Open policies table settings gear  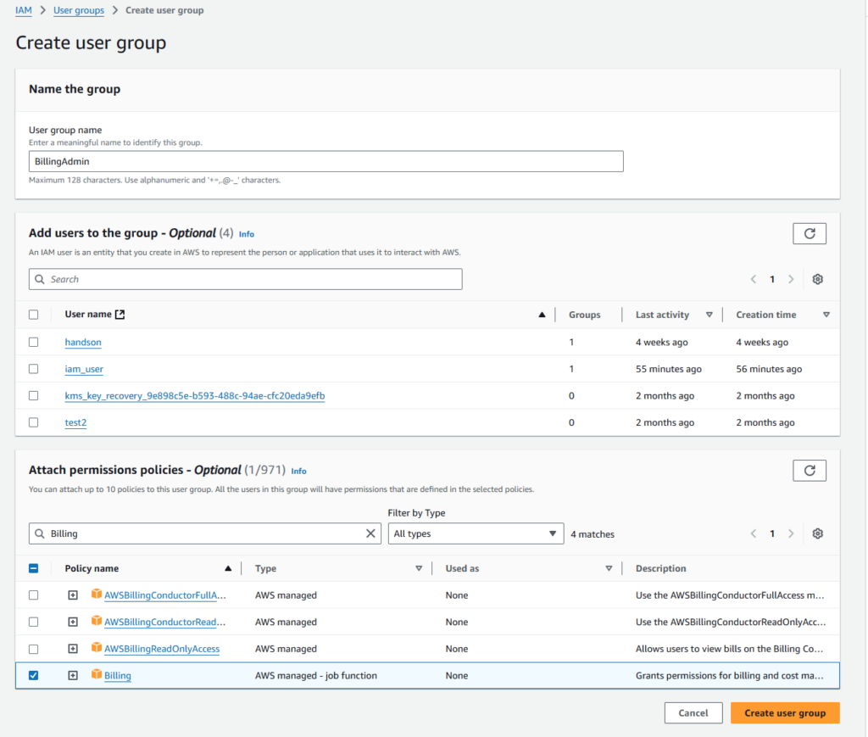pyautogui.click(x=817, y=533)
